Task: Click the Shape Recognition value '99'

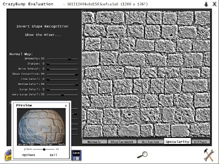Action: pyautogui.click(x=43, y=74)
